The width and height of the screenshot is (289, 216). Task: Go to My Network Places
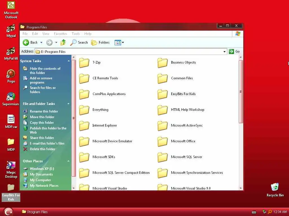click(x=44, y=186)
